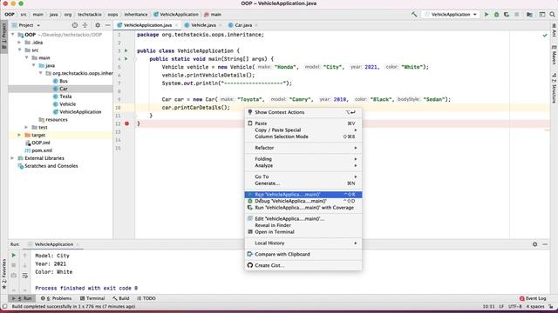Choose Debug 'VehicleApplica....main()' menu item
Viewport: 558px width, 313px height.
tap(303, 201)
